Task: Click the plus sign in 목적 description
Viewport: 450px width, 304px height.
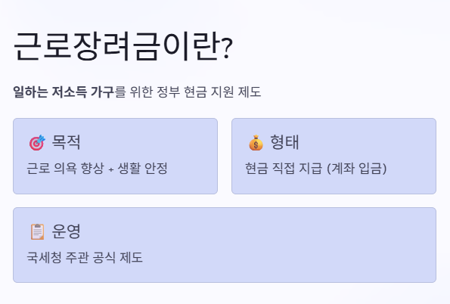Action: 111,169
